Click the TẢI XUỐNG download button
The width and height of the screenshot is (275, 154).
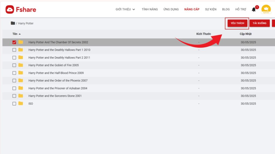coord(260,23)
